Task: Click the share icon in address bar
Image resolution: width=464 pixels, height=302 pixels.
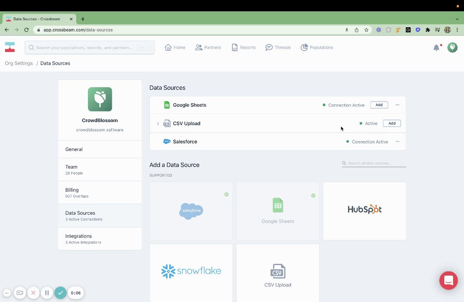Action: coord(356,30)
